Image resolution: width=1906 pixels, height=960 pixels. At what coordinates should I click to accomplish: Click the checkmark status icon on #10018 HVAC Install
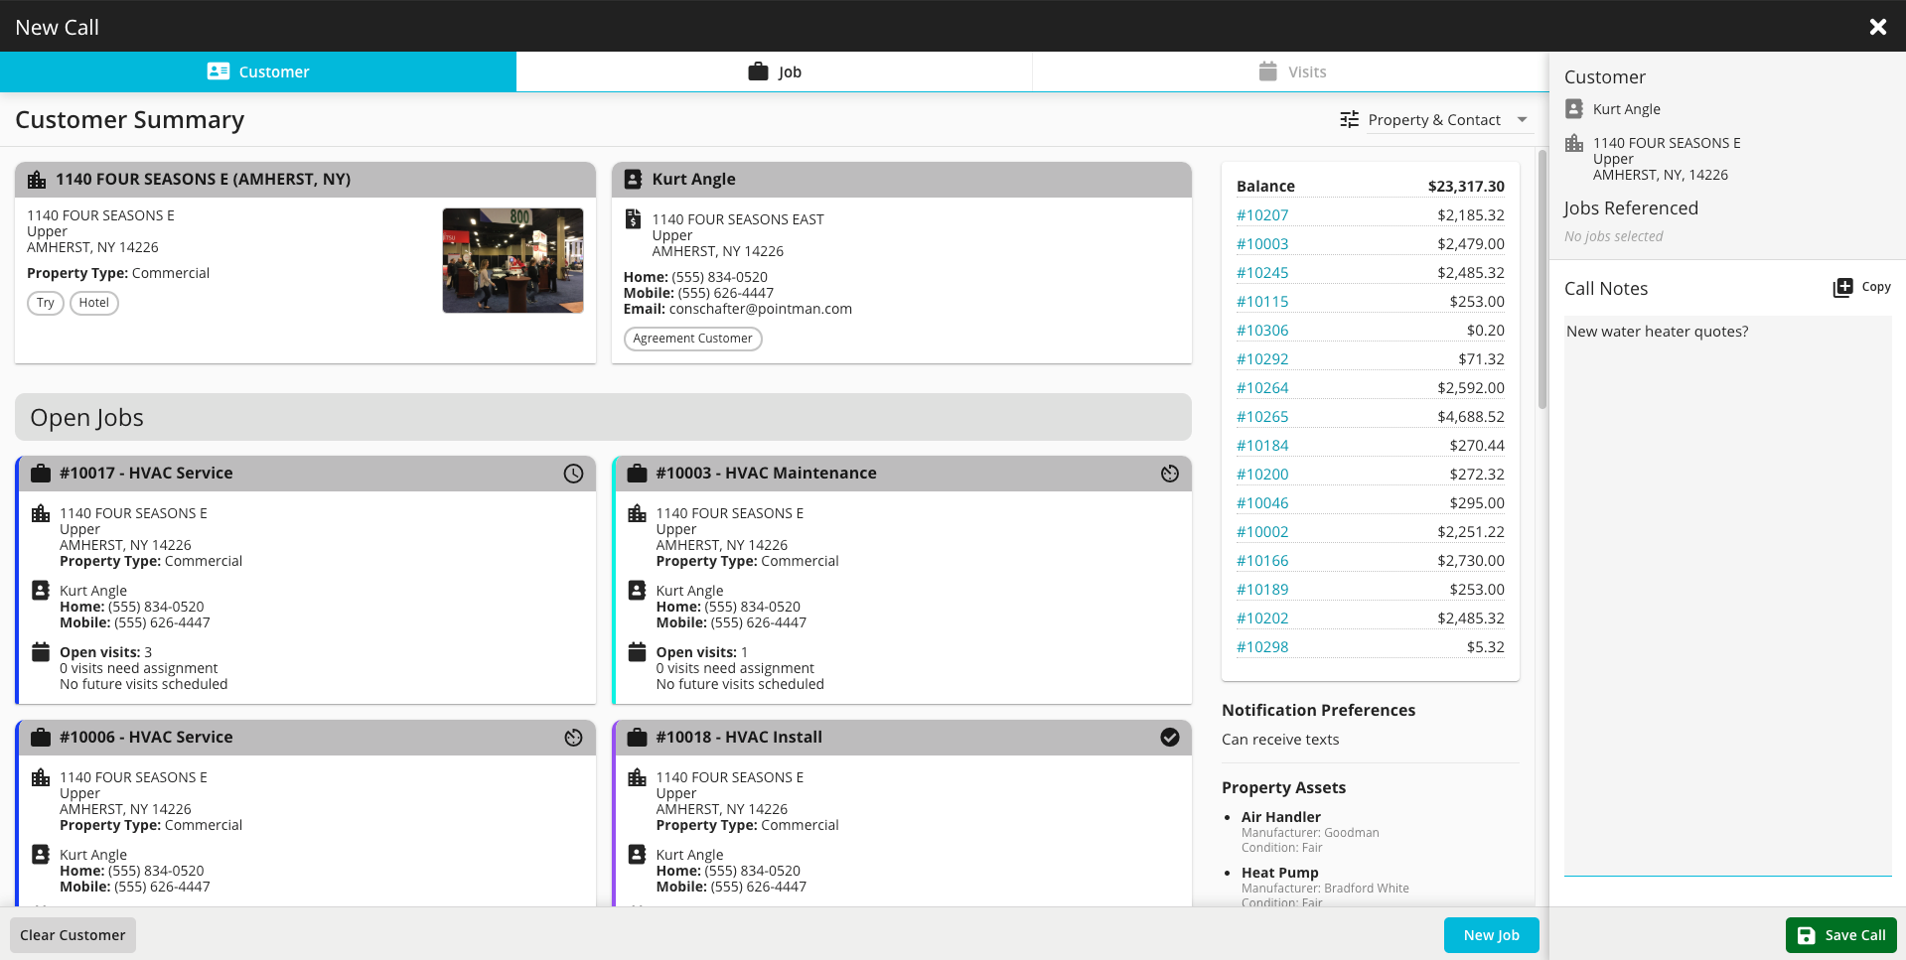click(1169, 738)
